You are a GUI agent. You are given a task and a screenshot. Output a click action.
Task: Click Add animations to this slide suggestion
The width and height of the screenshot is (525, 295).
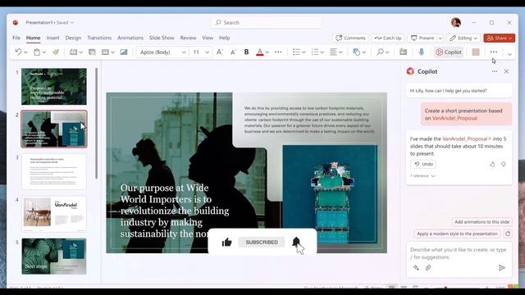pos(482,222)
